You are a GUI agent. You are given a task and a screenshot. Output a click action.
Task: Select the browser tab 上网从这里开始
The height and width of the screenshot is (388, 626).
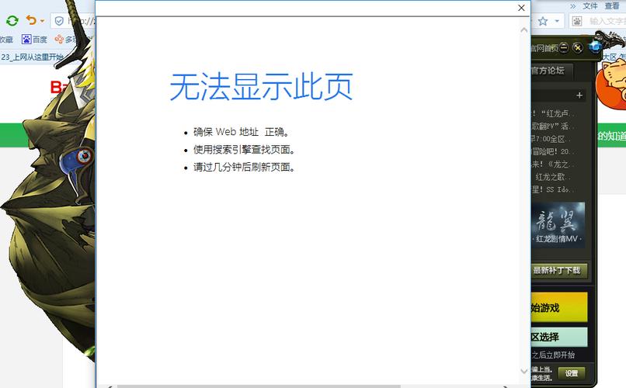(32, 57)
